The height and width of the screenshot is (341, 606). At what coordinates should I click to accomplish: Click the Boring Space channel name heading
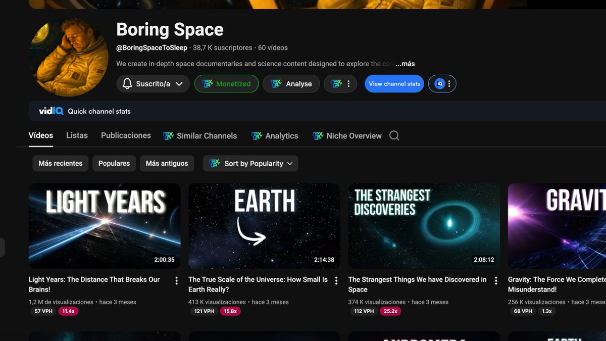(x=170, y=29)
